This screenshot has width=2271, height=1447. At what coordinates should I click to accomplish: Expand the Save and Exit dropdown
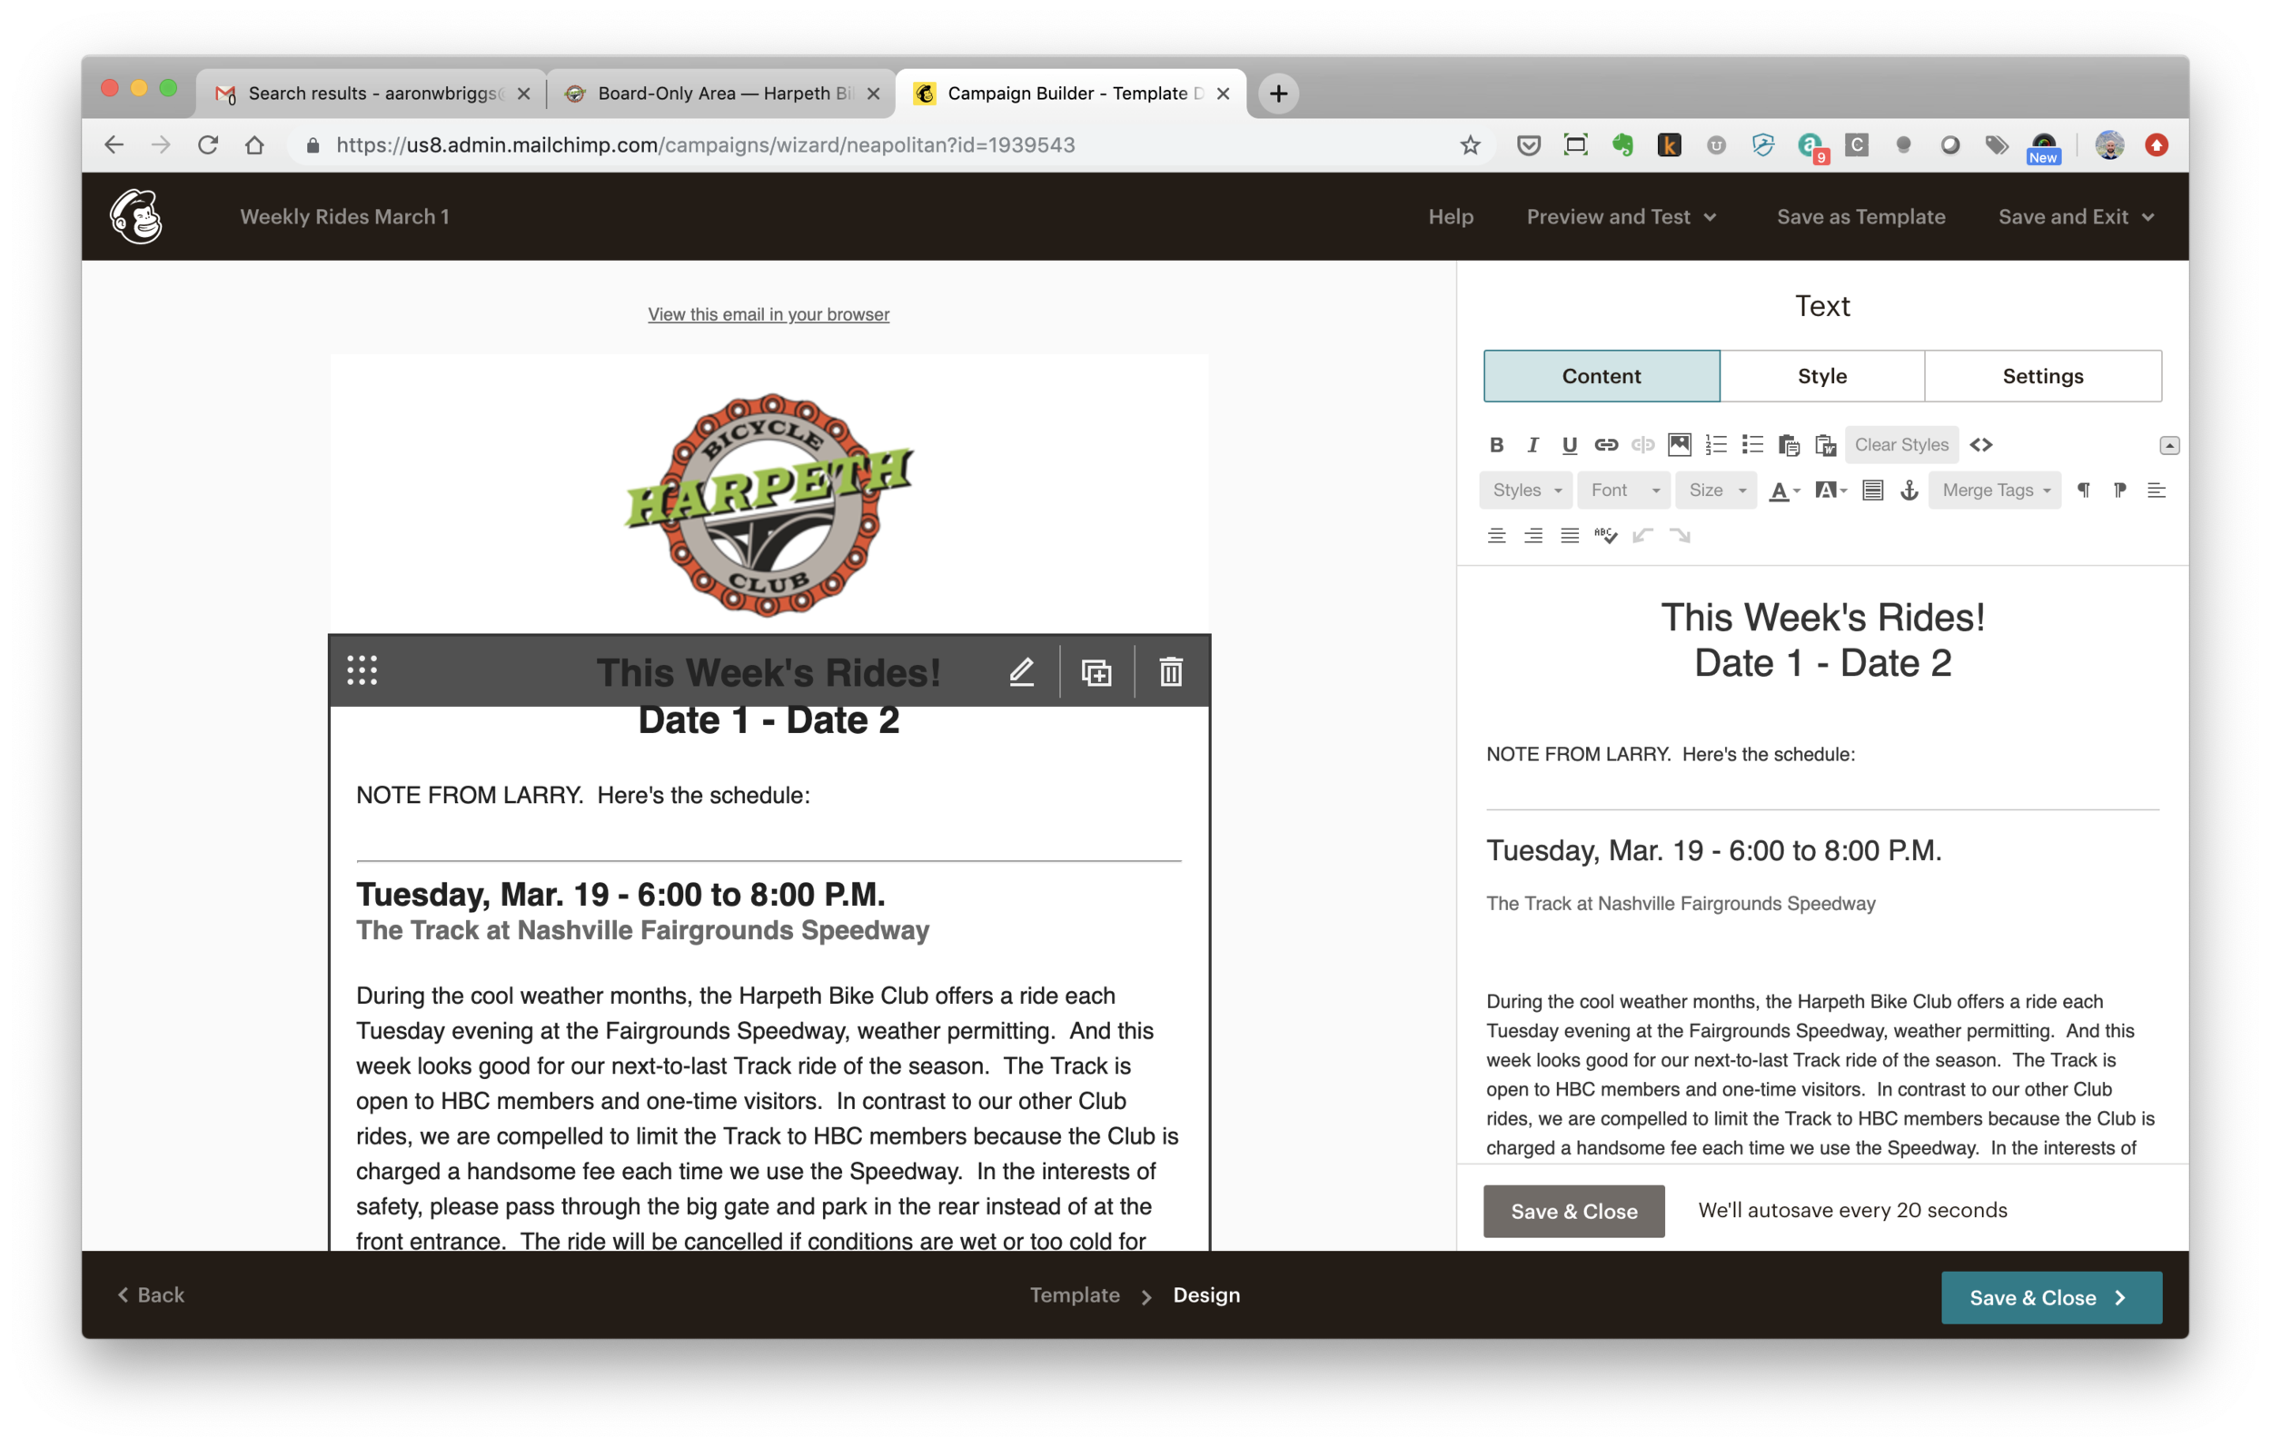[x=2076, y=216]
